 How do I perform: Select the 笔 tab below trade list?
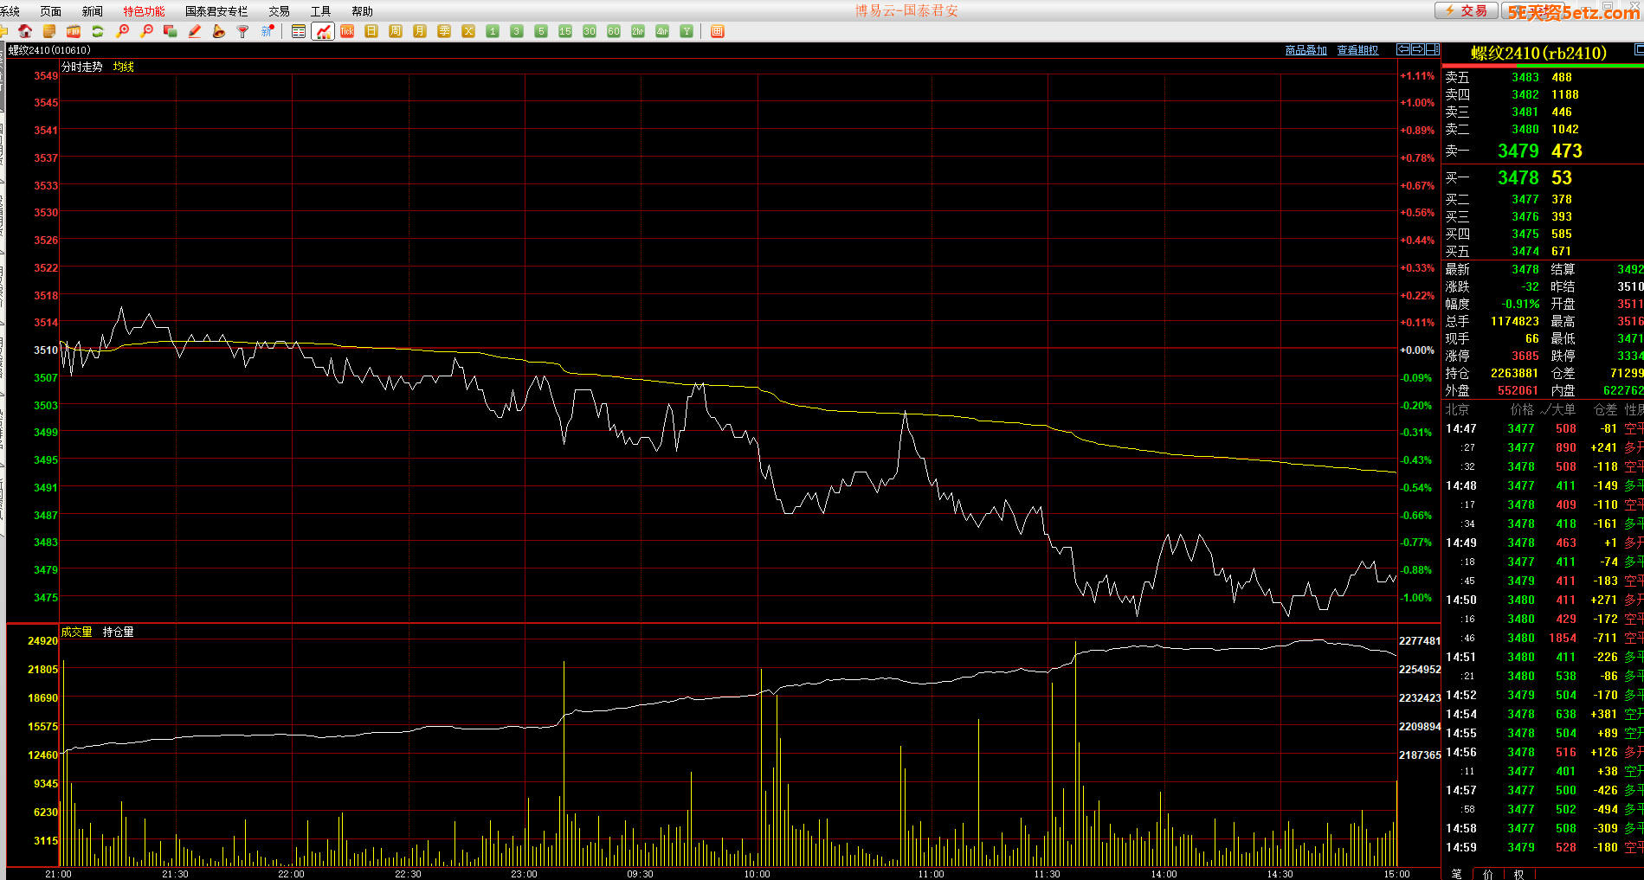(x=1456, y=874)
